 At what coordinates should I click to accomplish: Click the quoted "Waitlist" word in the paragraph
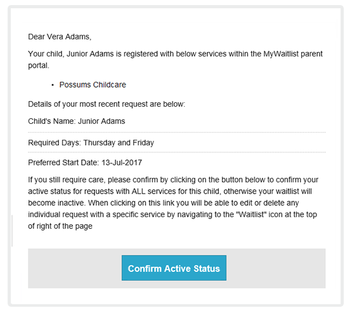click(251, 215)
